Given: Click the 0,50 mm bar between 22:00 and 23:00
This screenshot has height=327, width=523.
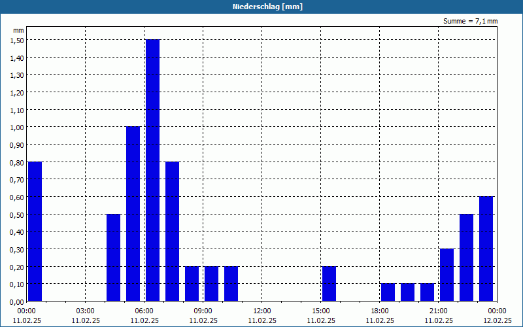Looking at the screenshot, I should pyautogui.click(x=466, y=258).
